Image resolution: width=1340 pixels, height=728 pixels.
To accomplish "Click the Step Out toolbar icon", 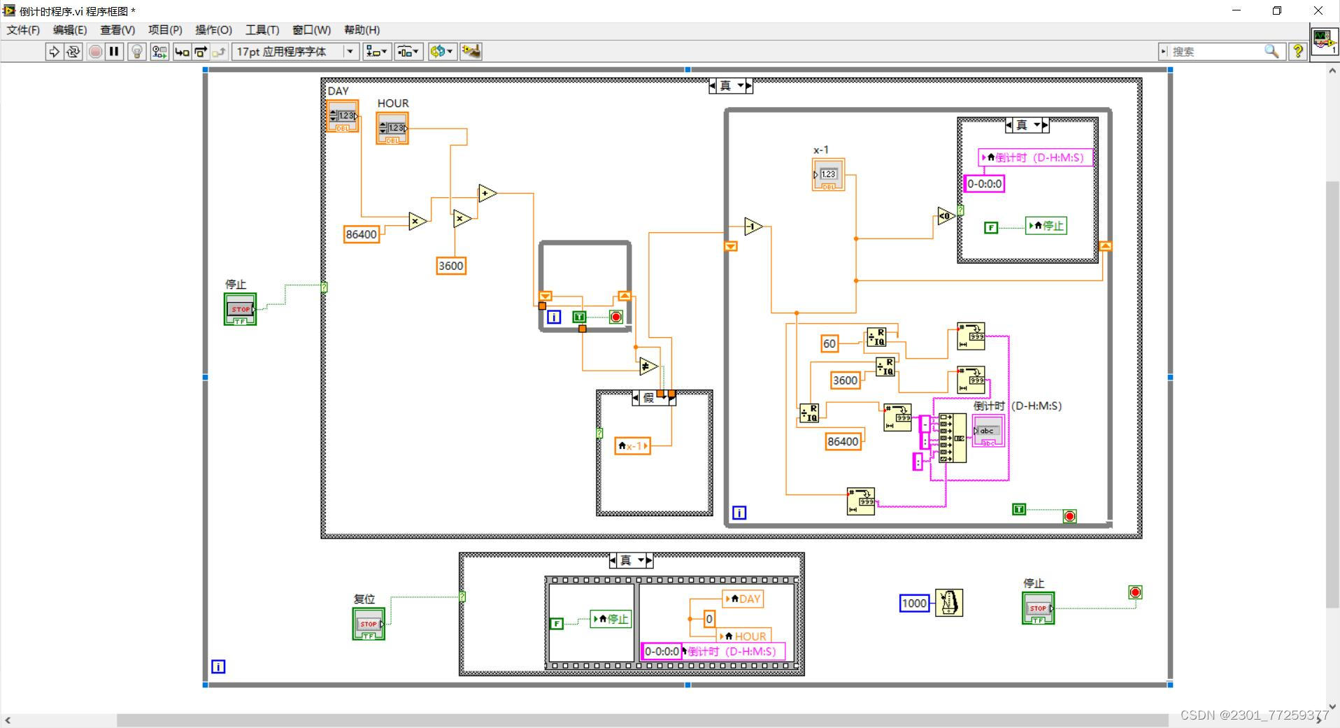I will click(219, 52).
